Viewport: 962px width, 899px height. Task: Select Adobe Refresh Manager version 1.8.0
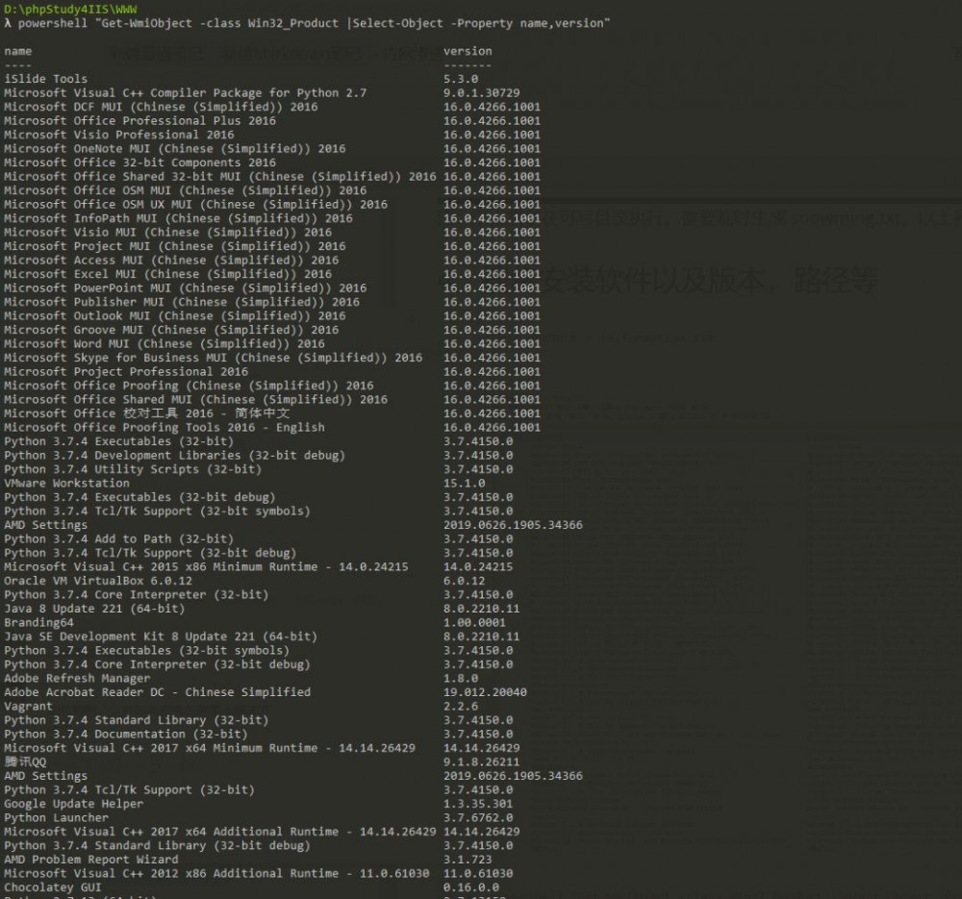click(461, 679)
